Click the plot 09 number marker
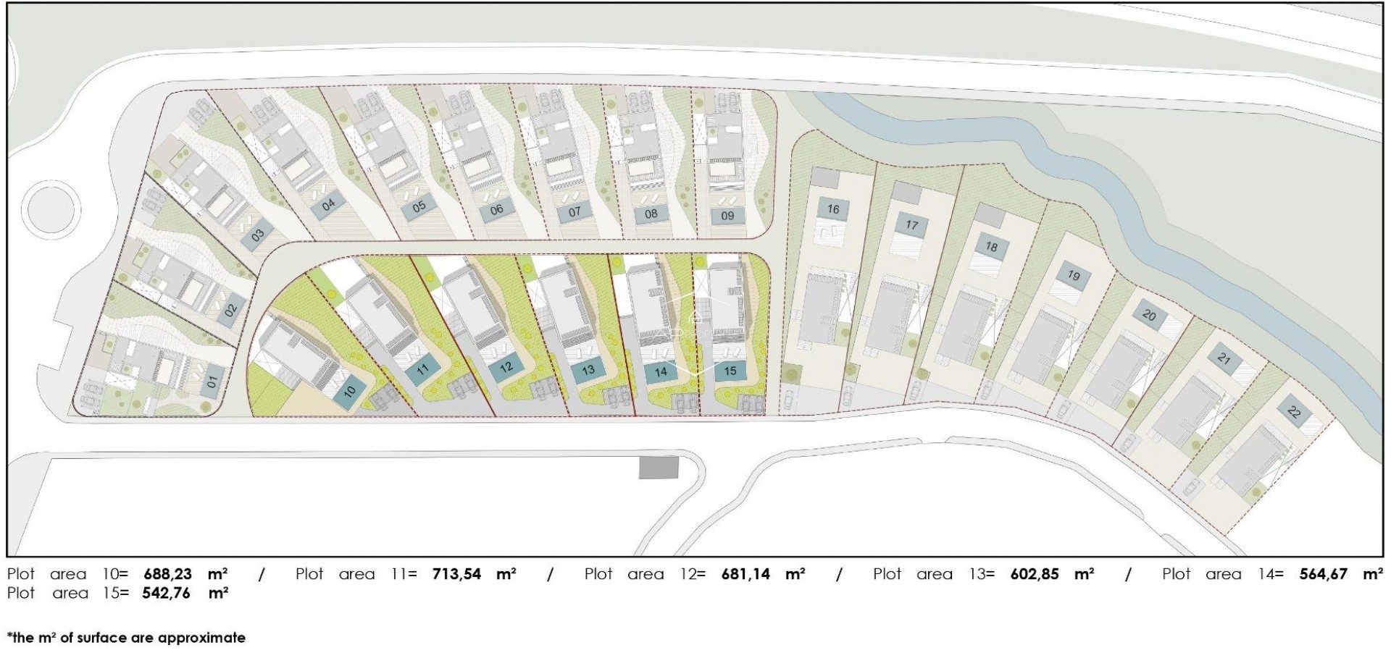Image resolution: width=1391 pixels, height=666 pixels. (728, 215)
